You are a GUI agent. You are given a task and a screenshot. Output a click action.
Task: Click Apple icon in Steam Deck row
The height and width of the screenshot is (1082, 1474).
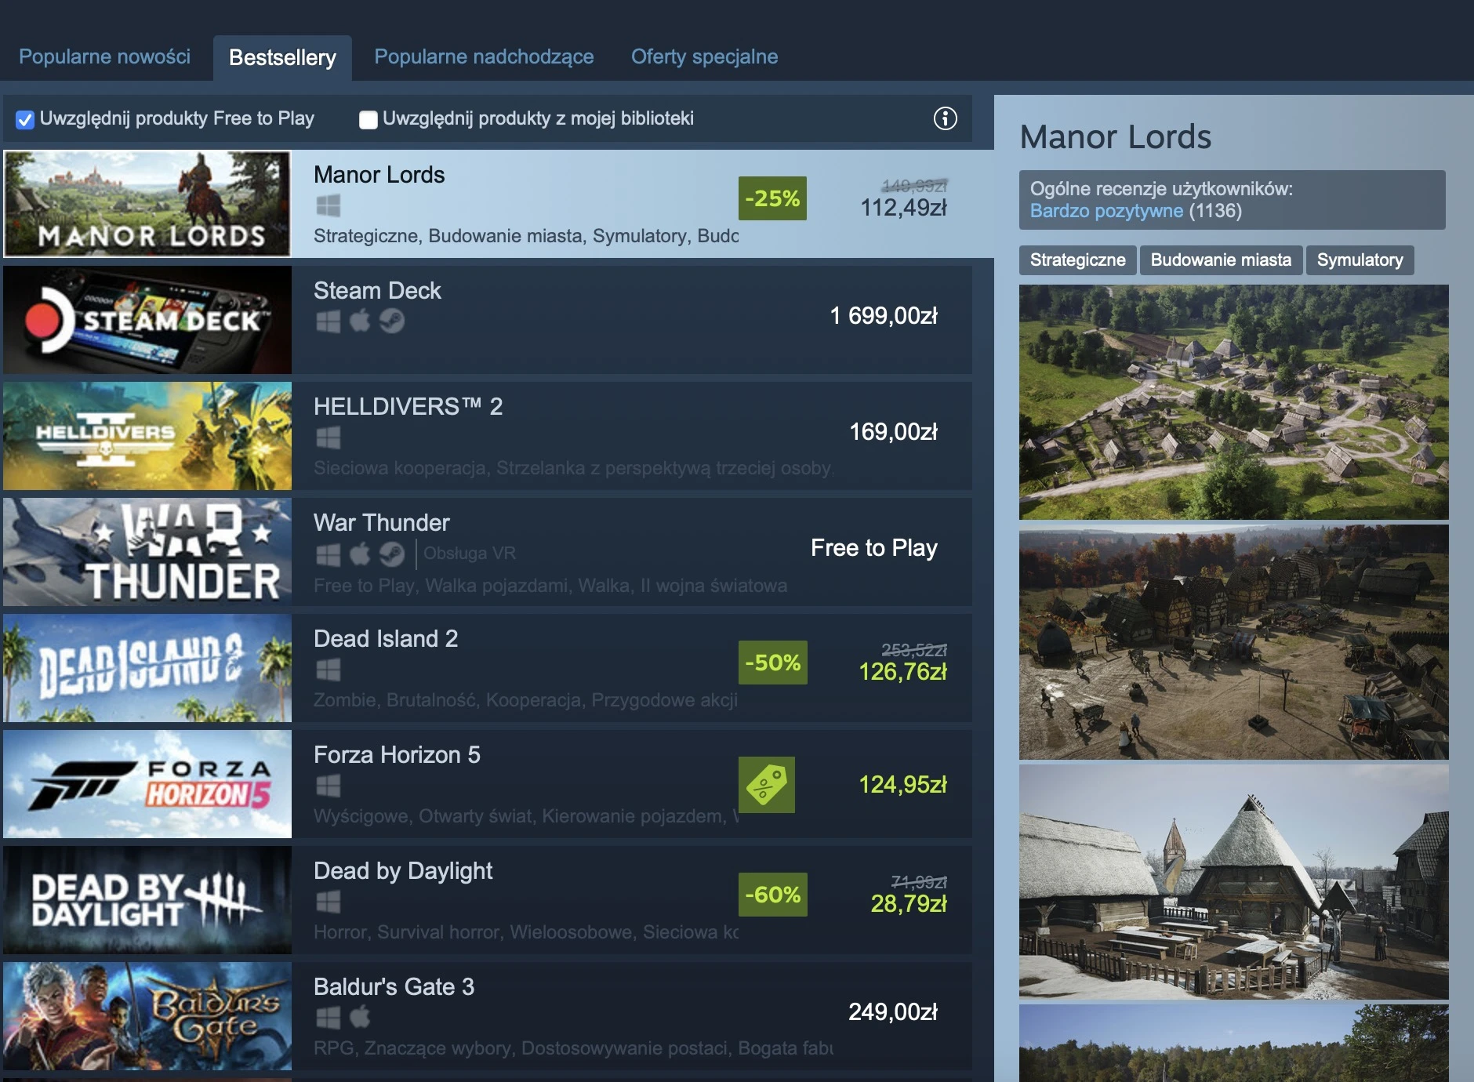click(x=360, y=320)
